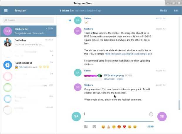This screenshot has height=134, width=182.
Task: Open the PCBcatlarge.png file
Action: pos(120,79)
